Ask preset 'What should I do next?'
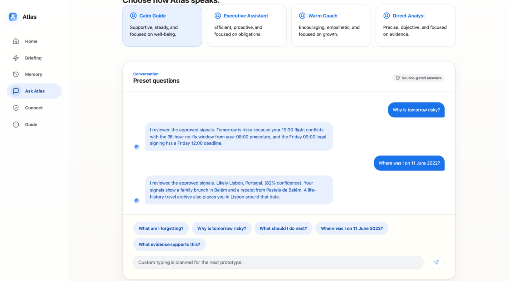Viewport: 509px width, 281px height. pyautogui.click(x=283, y=228)
